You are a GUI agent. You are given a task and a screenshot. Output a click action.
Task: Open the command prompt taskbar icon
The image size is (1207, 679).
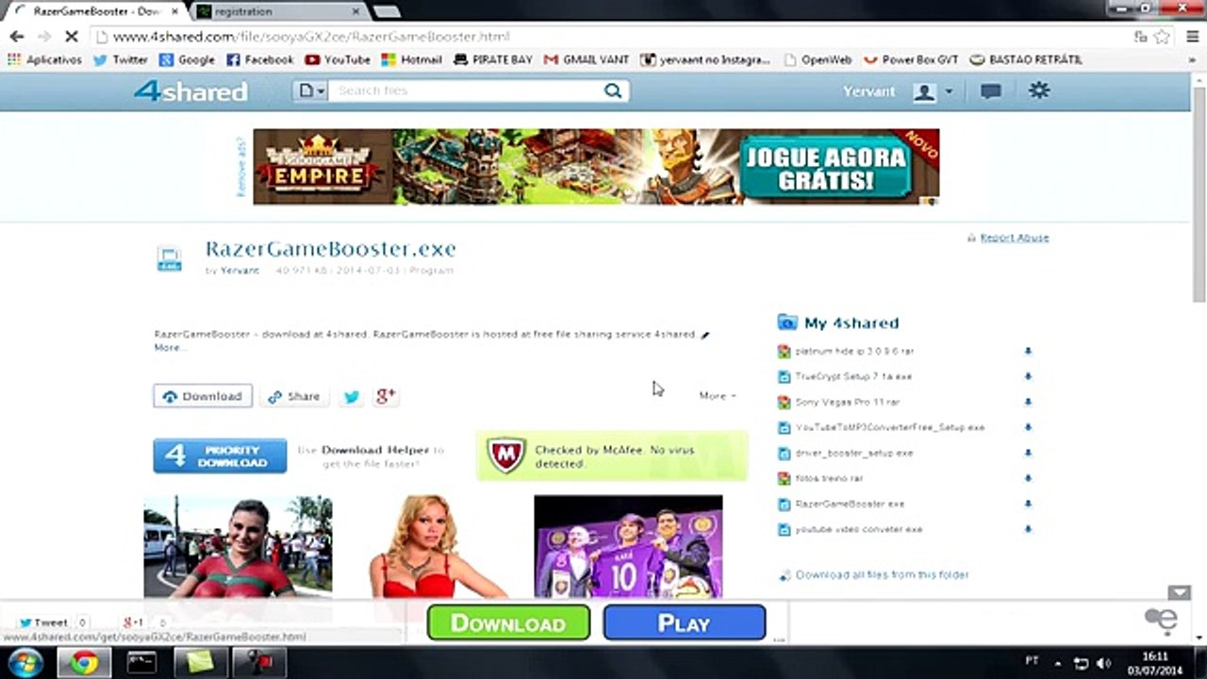[142, 663]
